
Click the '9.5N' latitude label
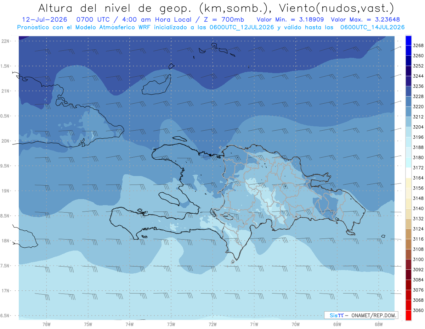tap(5, 166)
